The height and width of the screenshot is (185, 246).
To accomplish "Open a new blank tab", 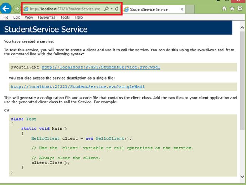I will (190, 9).
